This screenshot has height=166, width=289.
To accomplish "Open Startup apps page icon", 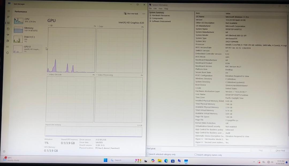I will (x=8, y=35).
